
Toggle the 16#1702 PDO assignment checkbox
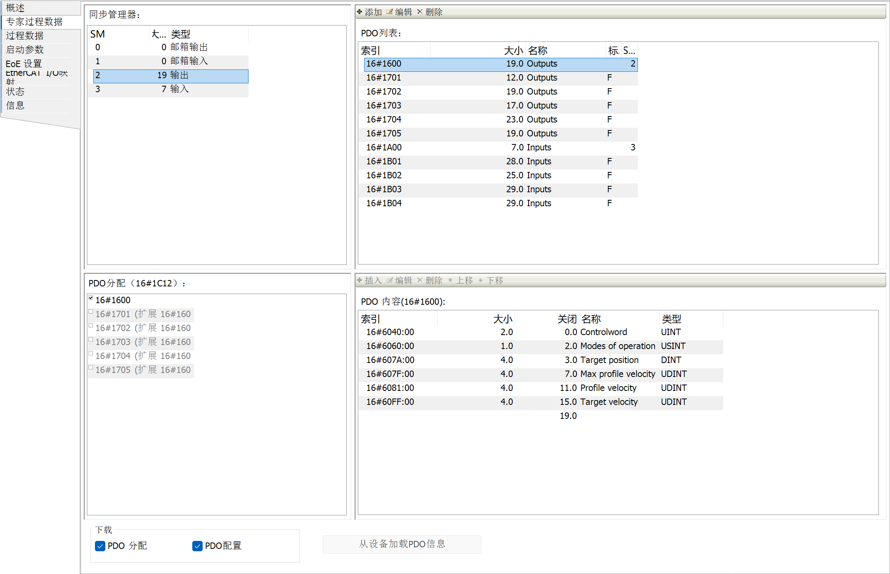point(91,325)
